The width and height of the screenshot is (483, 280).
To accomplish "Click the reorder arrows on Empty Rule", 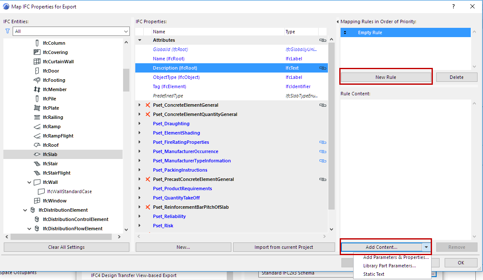I will 345,32.
